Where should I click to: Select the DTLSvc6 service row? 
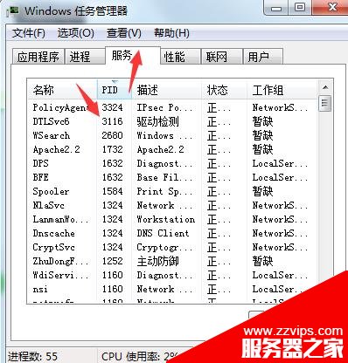click(171, 121)
